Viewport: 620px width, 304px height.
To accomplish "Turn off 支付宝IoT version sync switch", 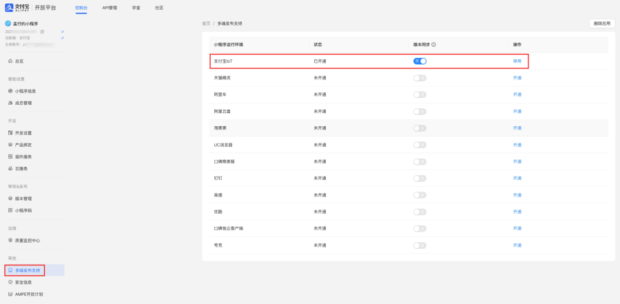I will (420, 61).
